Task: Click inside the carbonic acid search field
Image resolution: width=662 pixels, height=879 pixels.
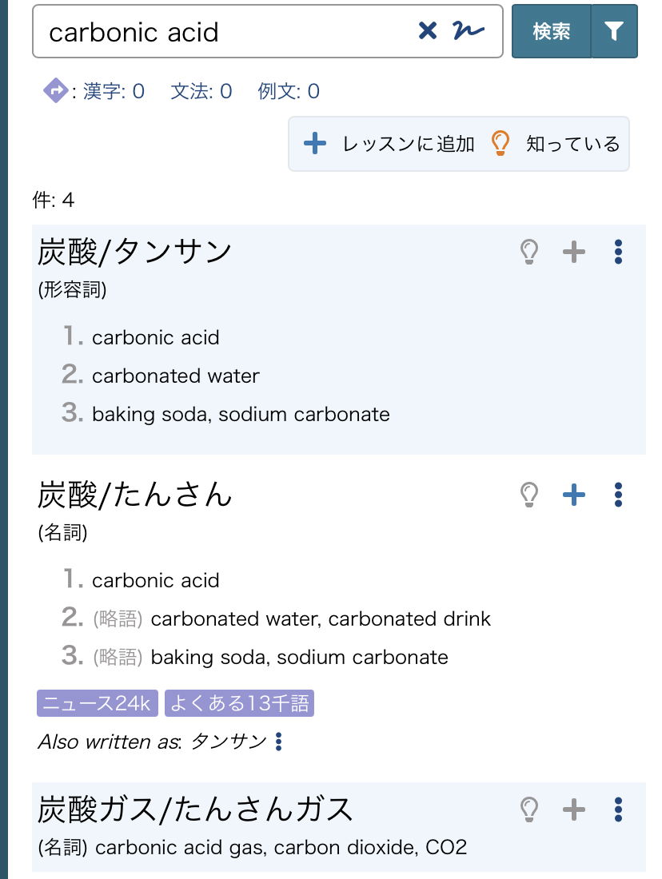Action: (x=225, y=31)
